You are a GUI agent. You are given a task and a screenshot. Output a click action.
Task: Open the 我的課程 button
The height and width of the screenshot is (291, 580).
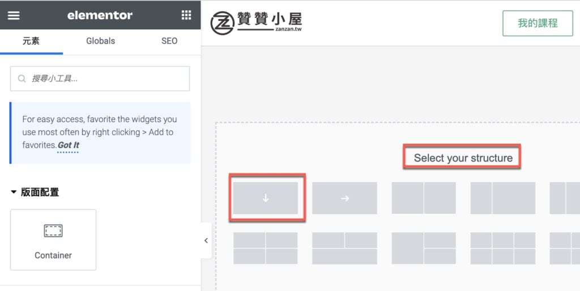point(538,23)
